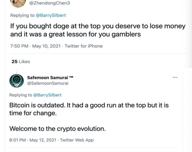This screenshot has width=192, height=152.
Task: Click the Safemoon Samurai profile avatar
Action: click(17, 81)
